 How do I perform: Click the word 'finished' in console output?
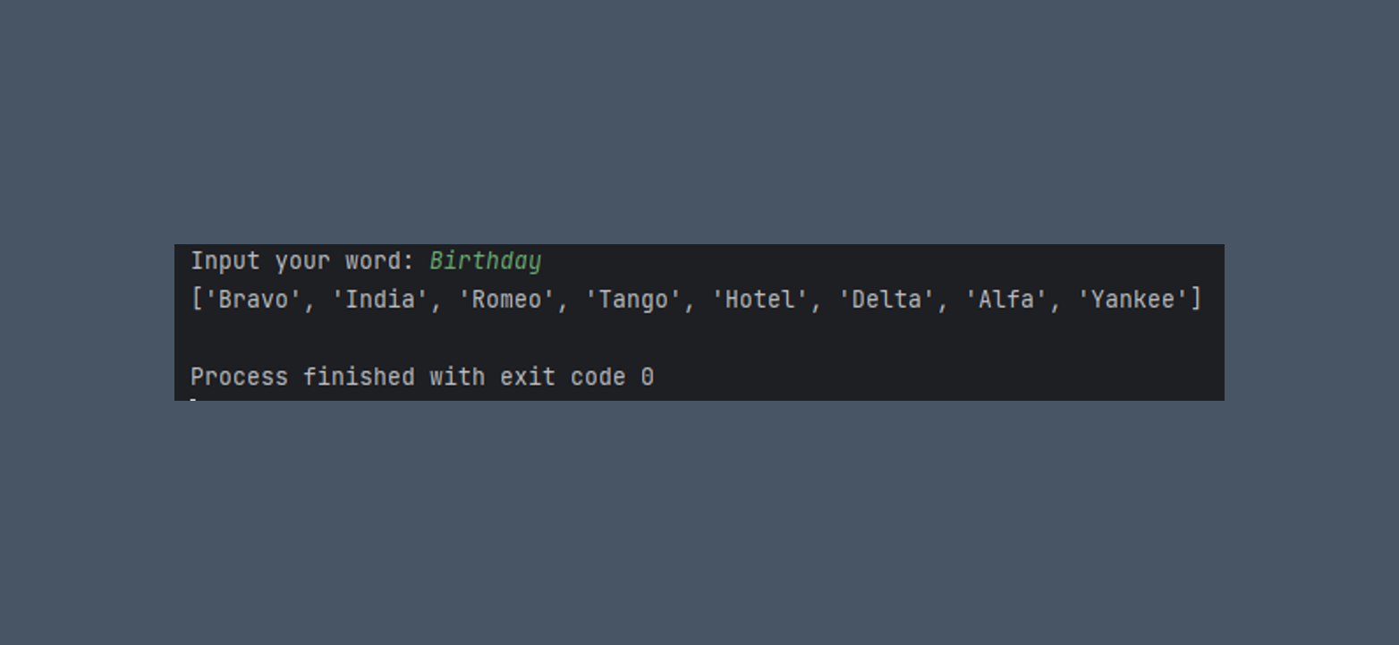coord(359,377)
